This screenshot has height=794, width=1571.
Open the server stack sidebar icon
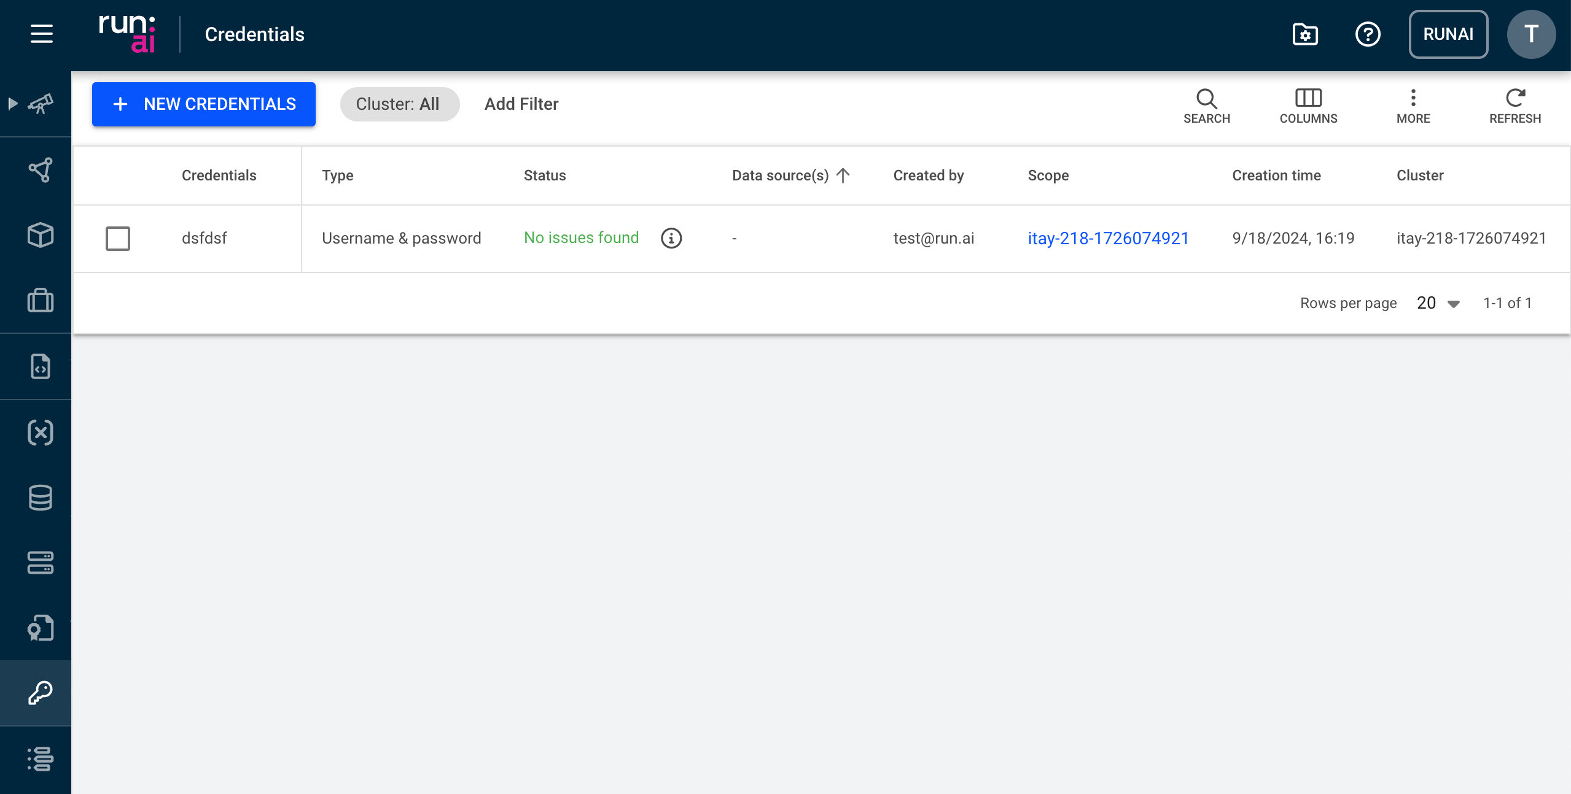point(41,563)
